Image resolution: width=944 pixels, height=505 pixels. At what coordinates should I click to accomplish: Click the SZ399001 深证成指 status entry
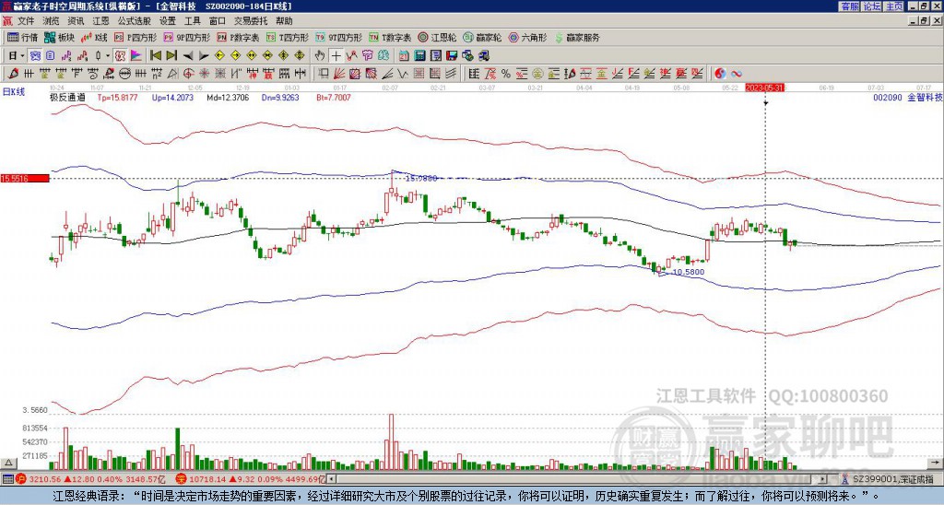tap(893, 479)
